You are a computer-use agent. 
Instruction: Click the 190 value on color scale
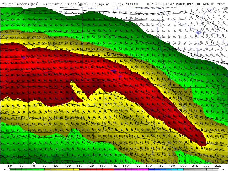(x=172, y=166)
